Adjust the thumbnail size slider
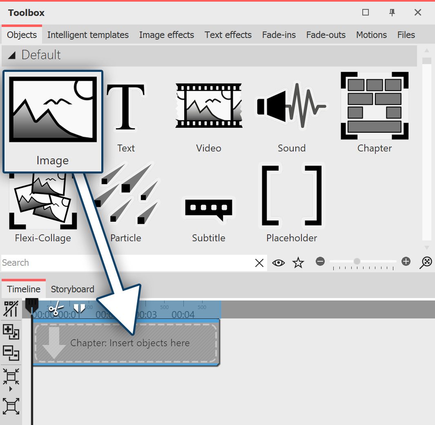Viewport: 435px width, 425px height. (x=357, y=261)
